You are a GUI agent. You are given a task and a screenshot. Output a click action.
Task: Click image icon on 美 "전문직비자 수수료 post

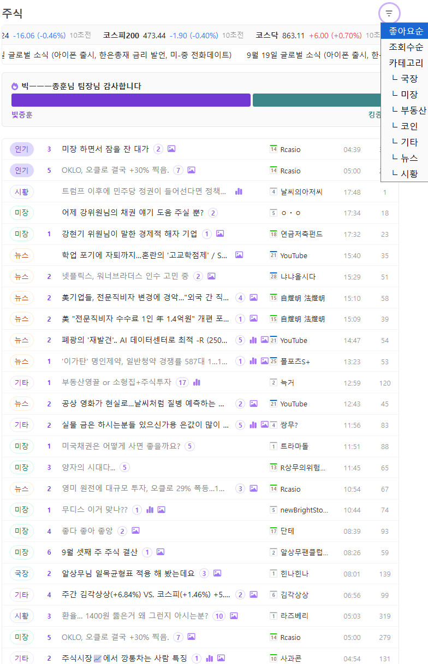click(x=253, y=319)
